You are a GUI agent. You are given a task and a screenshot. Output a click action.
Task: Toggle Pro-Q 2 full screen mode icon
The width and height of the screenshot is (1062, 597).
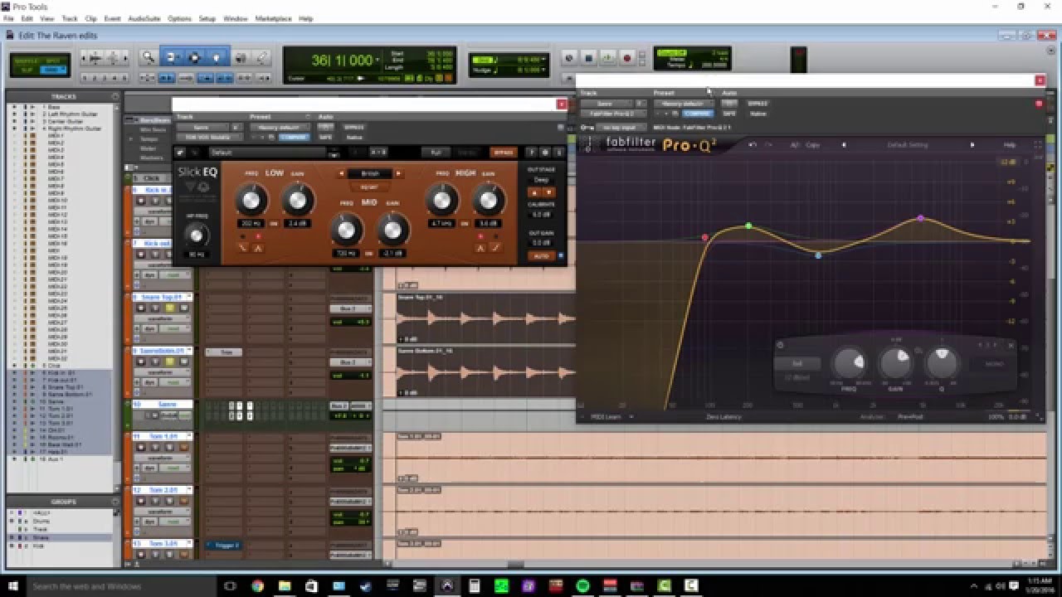coord(1038,145)
